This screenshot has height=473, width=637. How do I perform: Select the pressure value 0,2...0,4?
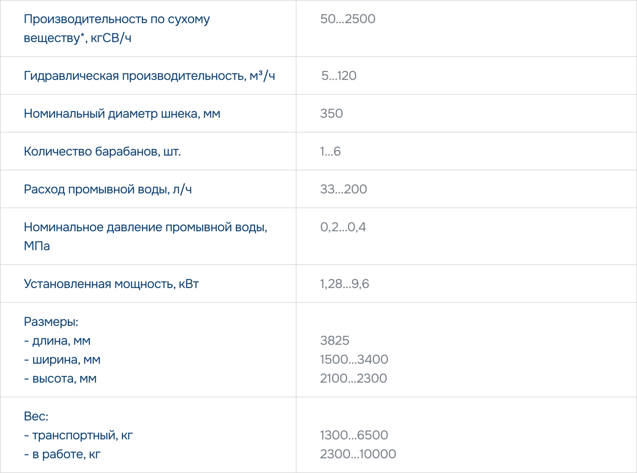[343, 227]
